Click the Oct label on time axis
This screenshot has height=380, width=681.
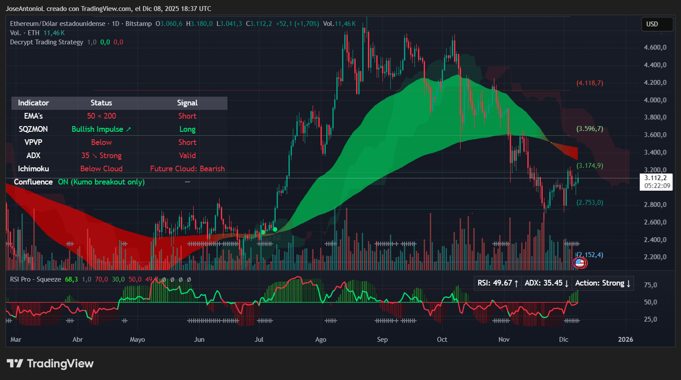442,340
